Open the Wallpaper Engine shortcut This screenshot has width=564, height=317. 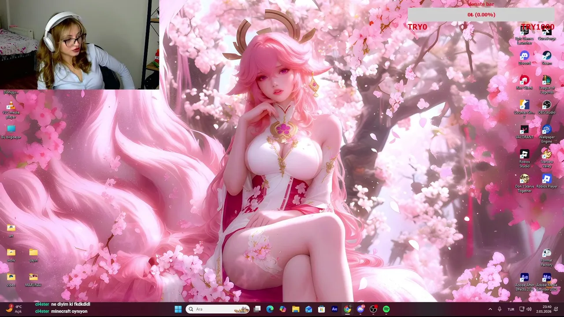tap(547, 134)
